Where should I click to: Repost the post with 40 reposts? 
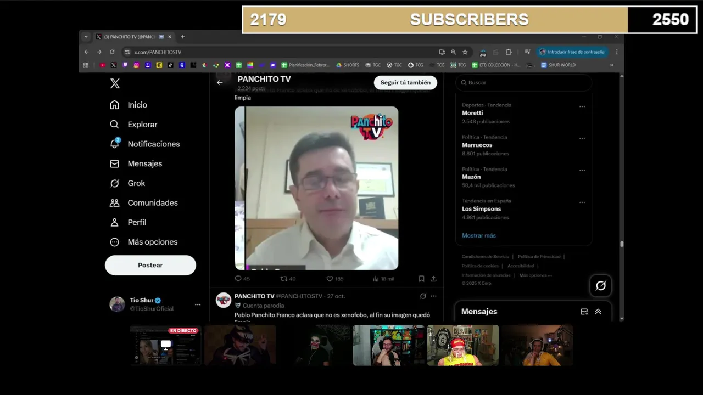coord(288,279)
